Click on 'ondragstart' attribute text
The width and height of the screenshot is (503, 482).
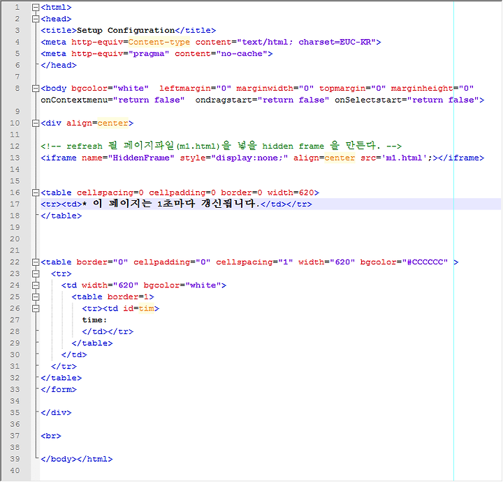pyautogui.click(x=224, y=100)
